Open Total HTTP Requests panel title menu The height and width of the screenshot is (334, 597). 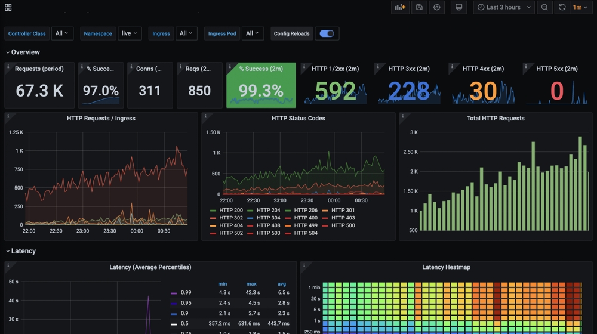[x=496, y=118]
